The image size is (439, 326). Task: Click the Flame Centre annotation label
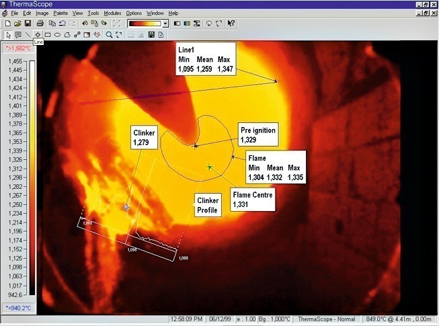click(250, 200)
